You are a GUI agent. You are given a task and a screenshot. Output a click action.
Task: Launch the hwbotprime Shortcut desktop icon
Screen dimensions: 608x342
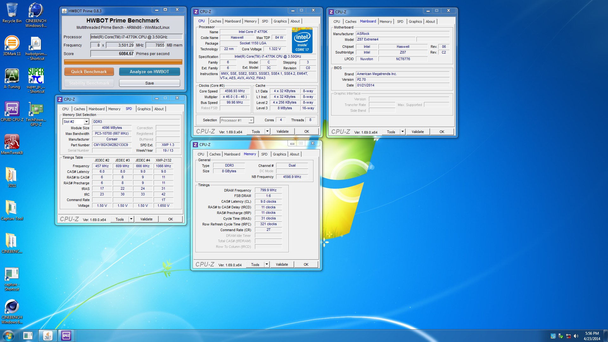[x=36, y=48]
